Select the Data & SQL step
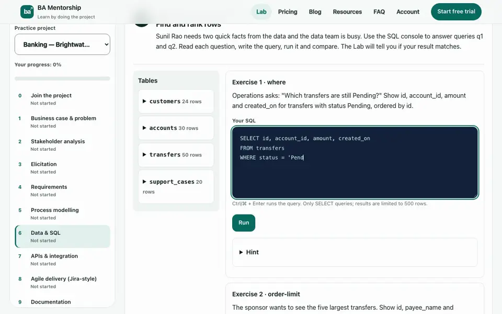The width and height of the screenshot is (502, 314). click(x=62, y=237)
